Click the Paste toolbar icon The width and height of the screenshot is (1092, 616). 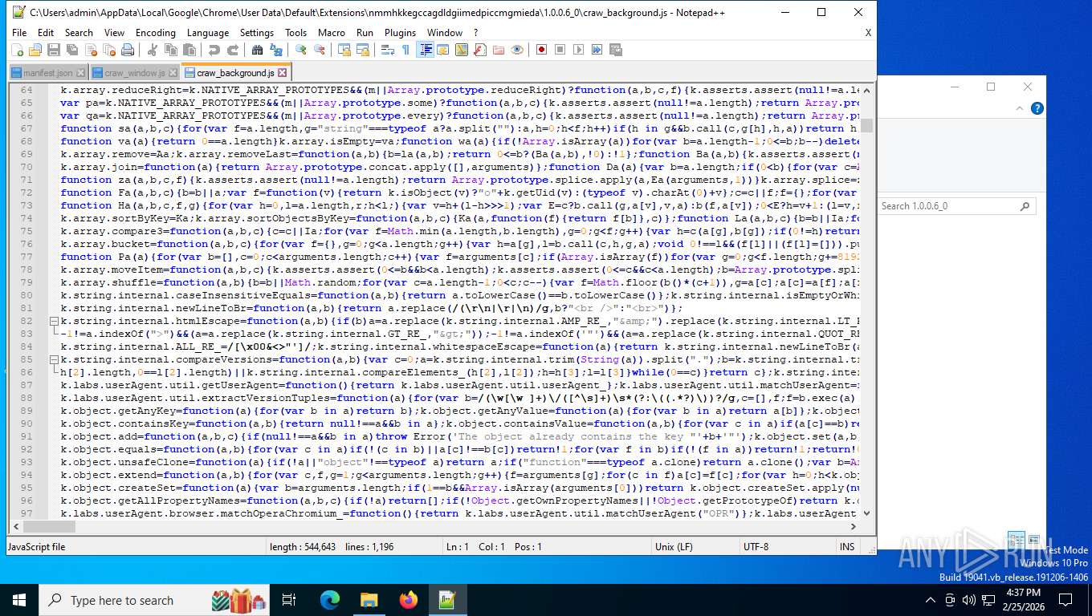coord(189,50)
